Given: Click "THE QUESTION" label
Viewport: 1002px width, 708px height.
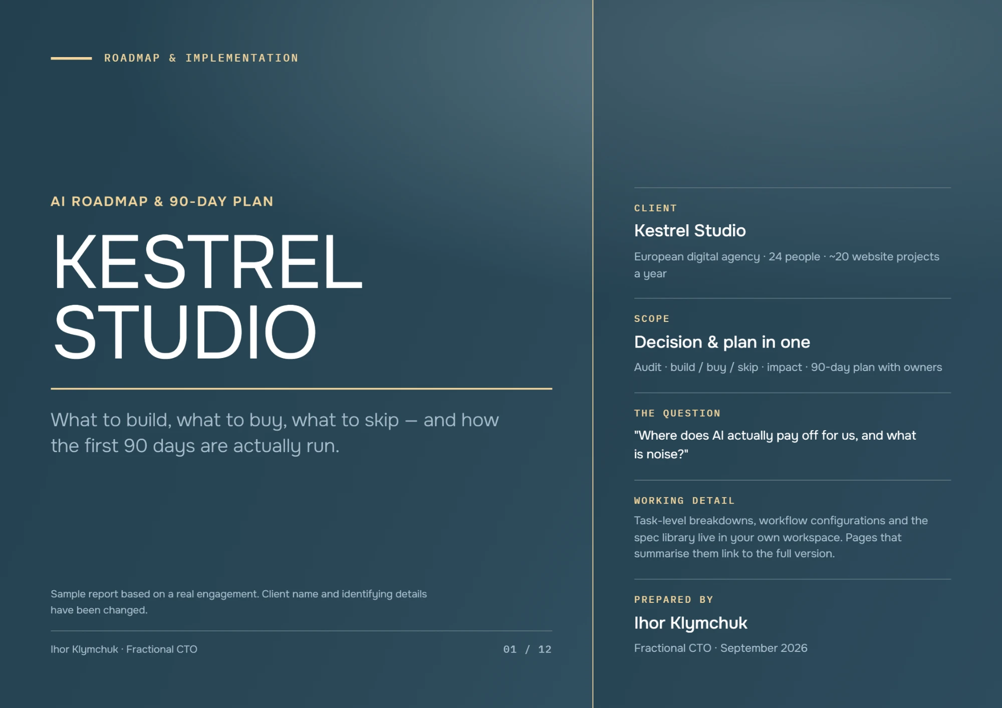Looking at the screenshot, I should tap(677, 414).
